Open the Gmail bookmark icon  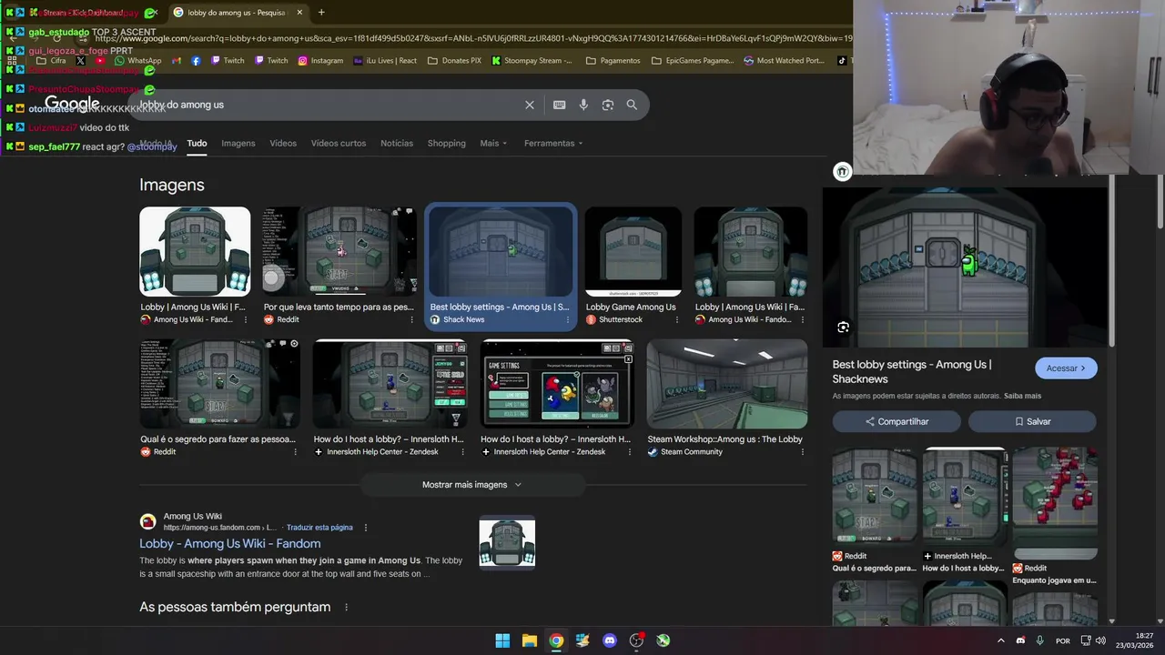176,61
